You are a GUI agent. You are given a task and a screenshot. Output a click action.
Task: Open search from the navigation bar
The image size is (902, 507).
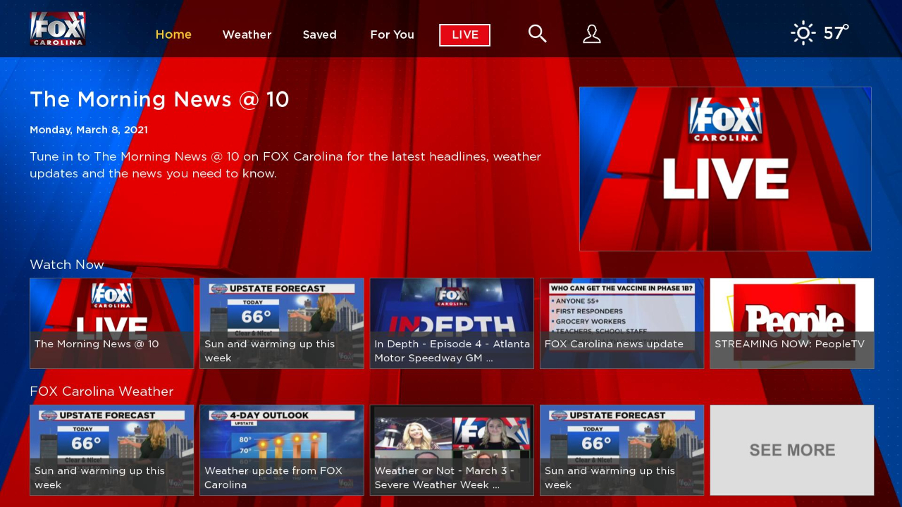(x=537, y=33)
